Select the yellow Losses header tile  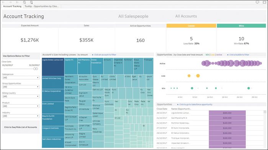191,26
